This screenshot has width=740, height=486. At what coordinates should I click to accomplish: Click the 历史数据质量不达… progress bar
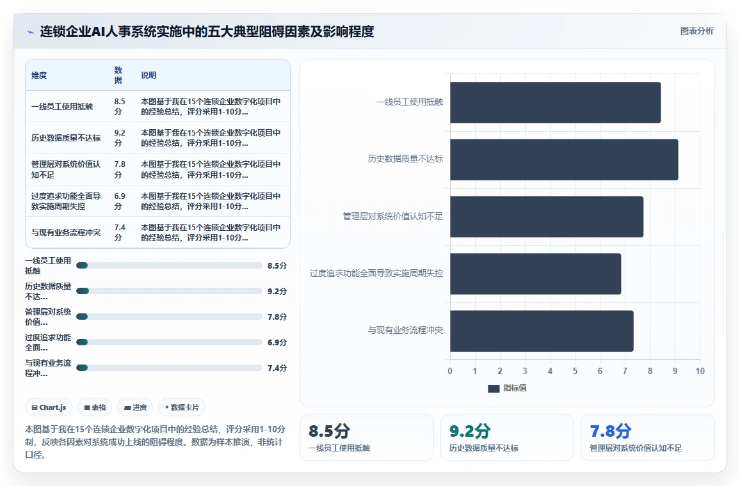(x=169, y=291)
